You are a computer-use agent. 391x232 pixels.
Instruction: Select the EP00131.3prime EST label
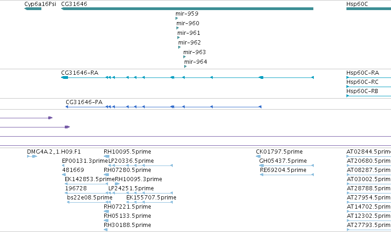click(x=85, y=161)
